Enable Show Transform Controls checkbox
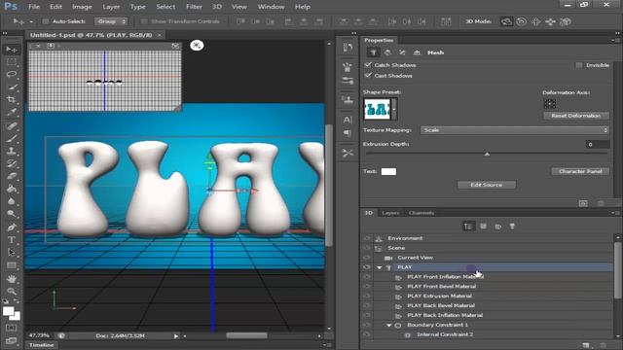The width and height of the screenshot is (623, 350). (144, 21)
